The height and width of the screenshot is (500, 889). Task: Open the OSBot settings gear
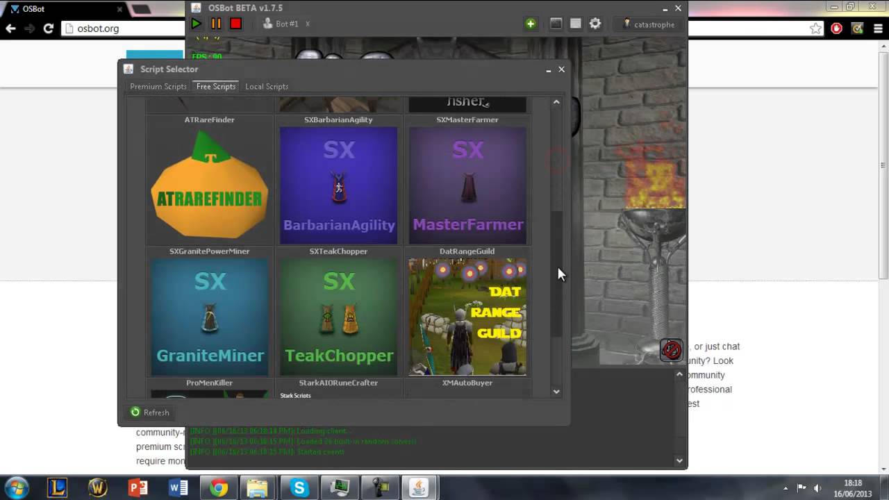(x=595, y=24)
